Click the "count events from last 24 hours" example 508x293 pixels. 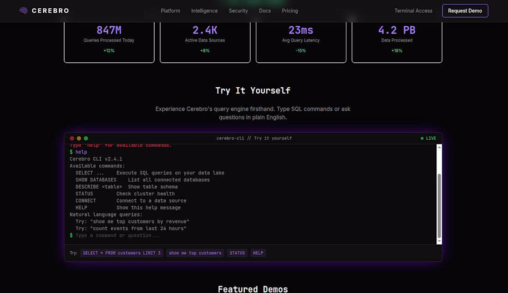[x=139, y=228]
